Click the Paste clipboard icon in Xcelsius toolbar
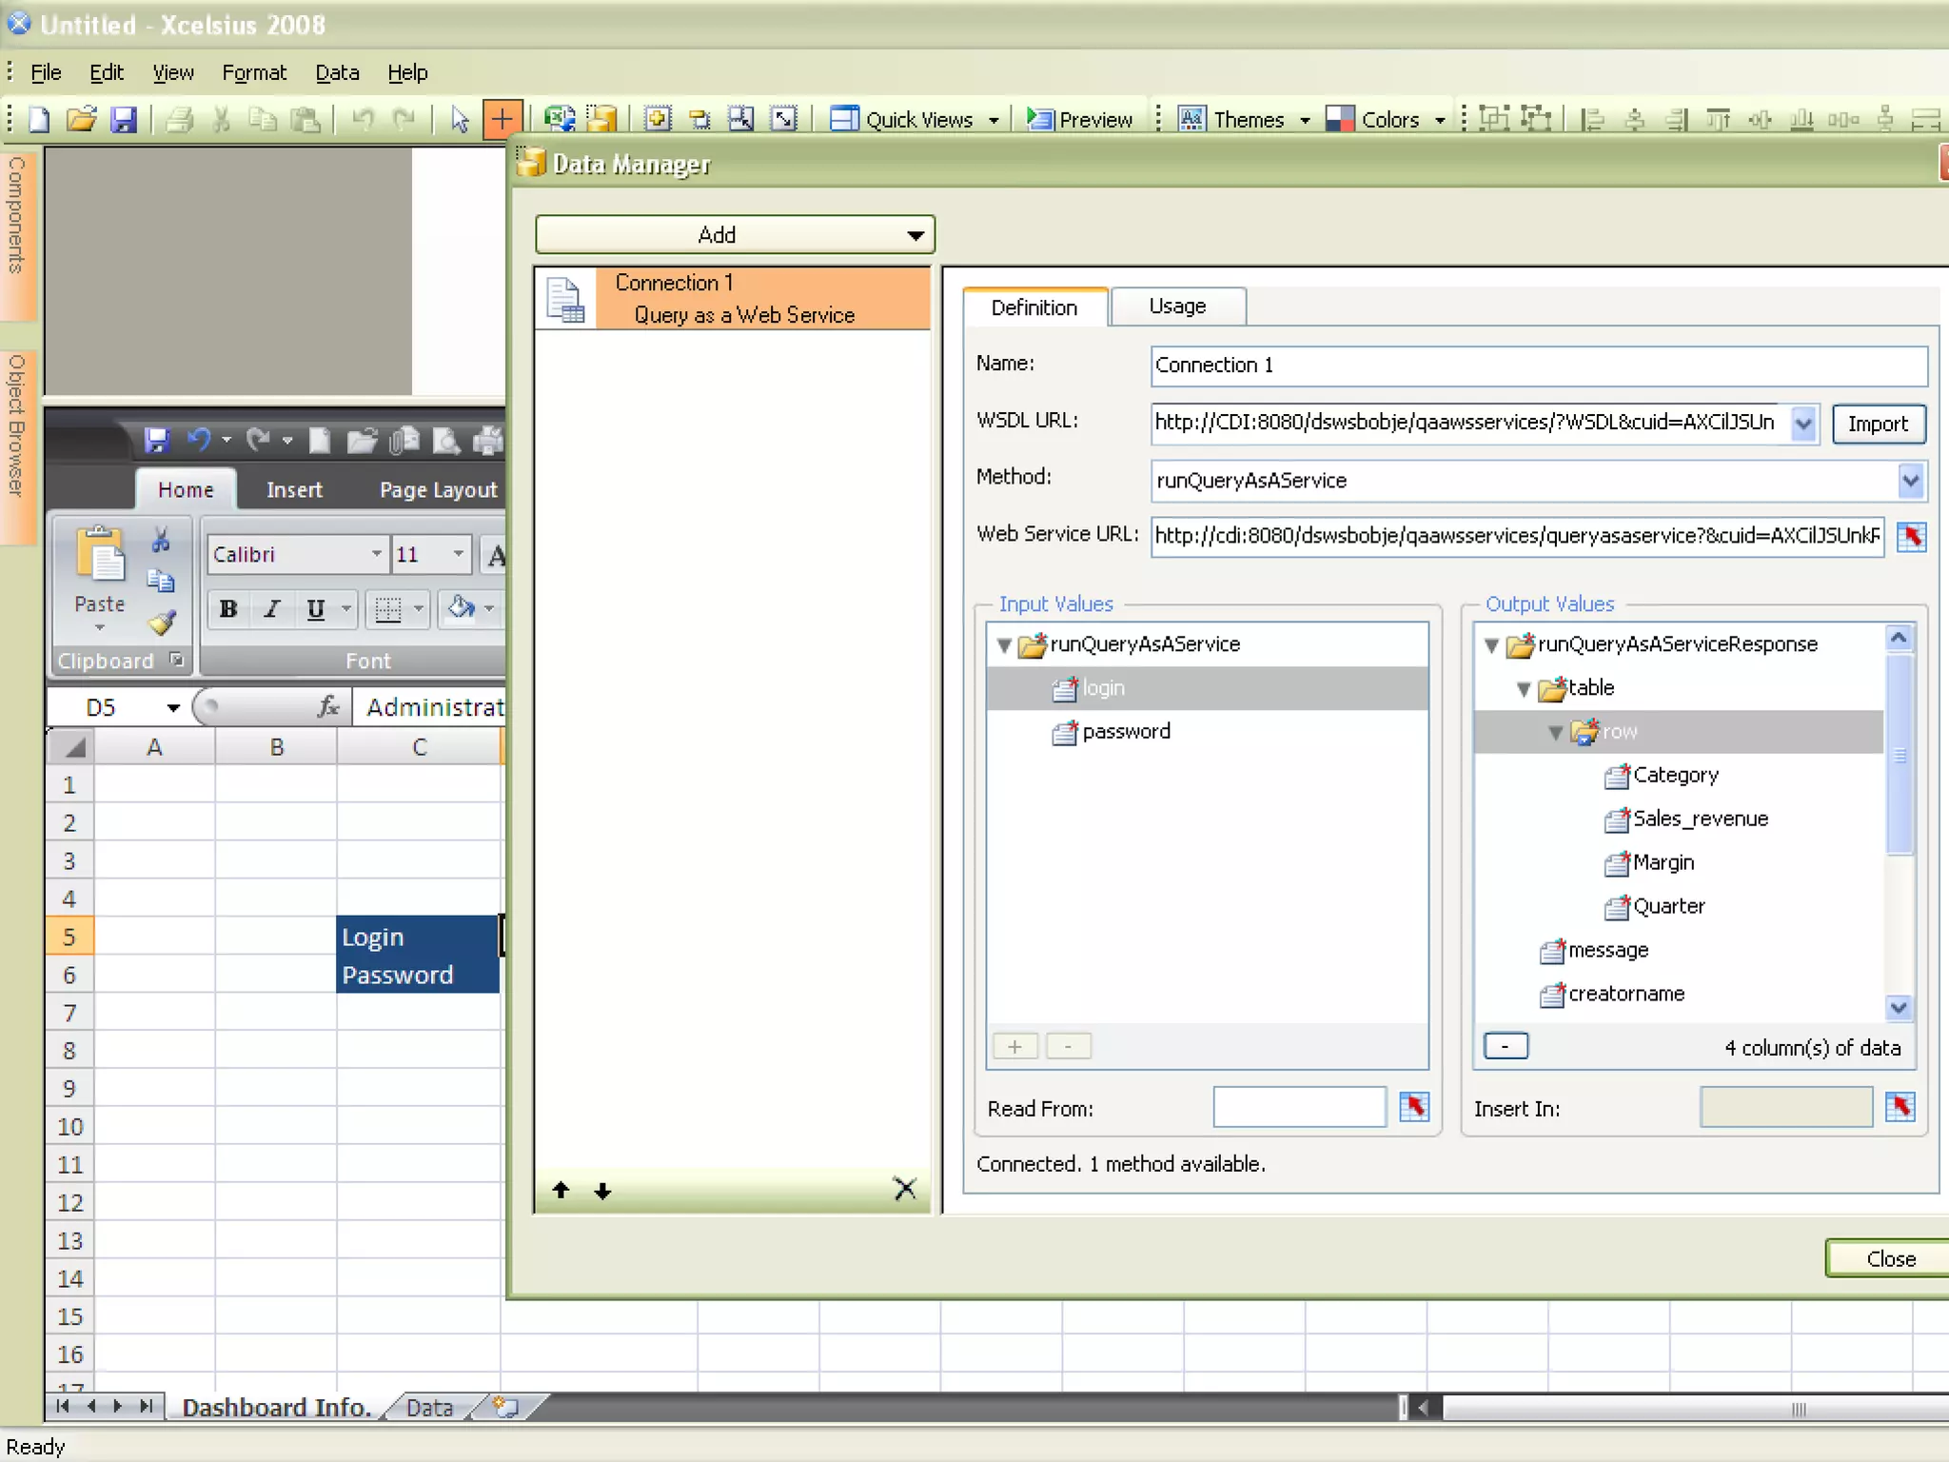Screen dimensions: 1949x1462 coord(305,119)
